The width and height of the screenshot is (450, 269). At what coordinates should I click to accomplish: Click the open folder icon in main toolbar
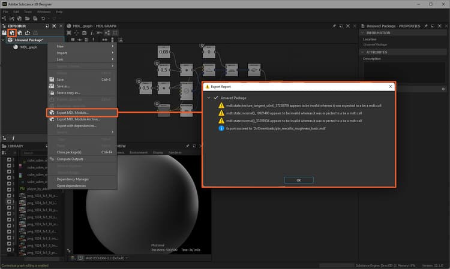[27, 19]
